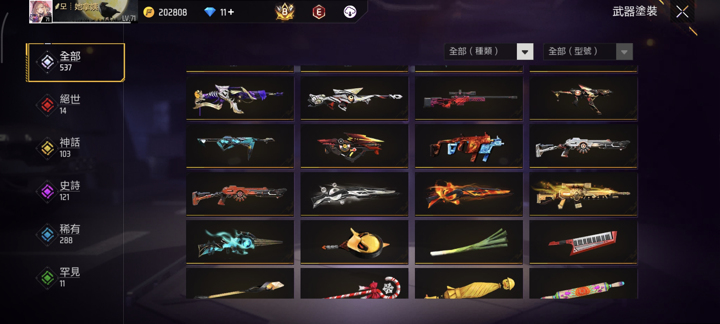Click the red hexagon E badge
720x324 pixels.
[x=319, y=12]
